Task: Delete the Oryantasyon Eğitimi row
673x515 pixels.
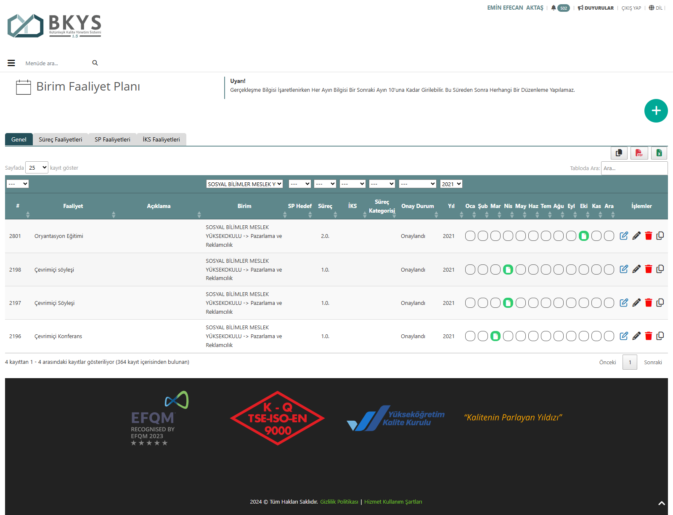Action: pyautogui.click(x=648, y=236)
